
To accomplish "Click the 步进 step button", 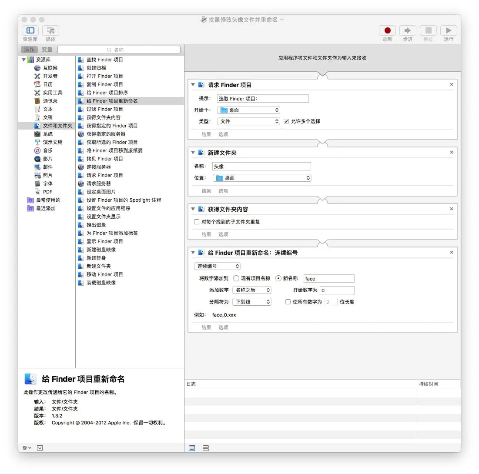I will pos(408,30).
